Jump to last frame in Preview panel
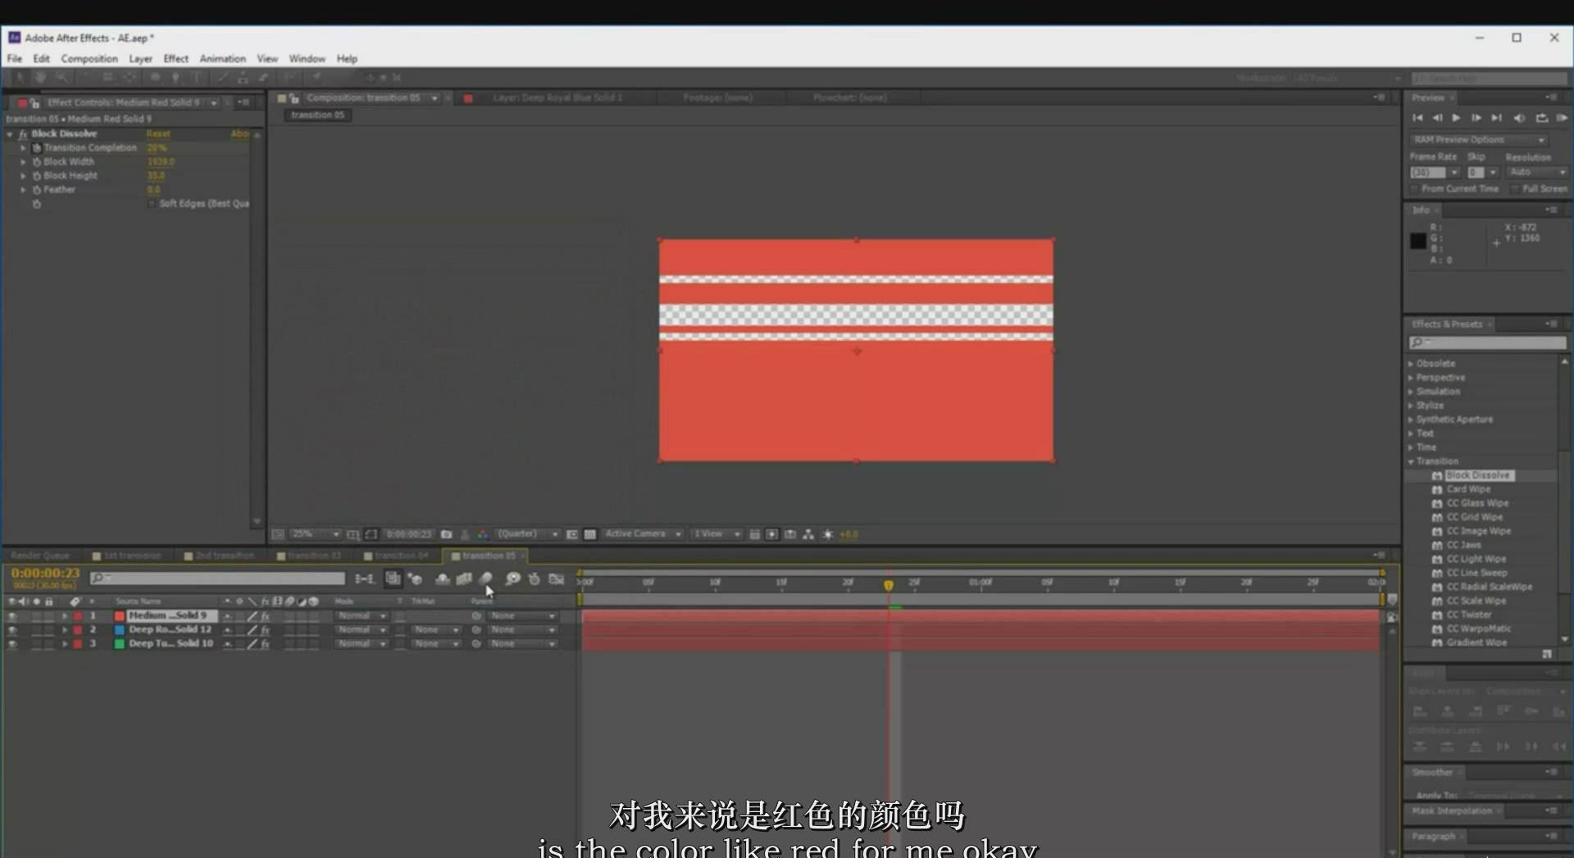 click(x=1496, y=118)
